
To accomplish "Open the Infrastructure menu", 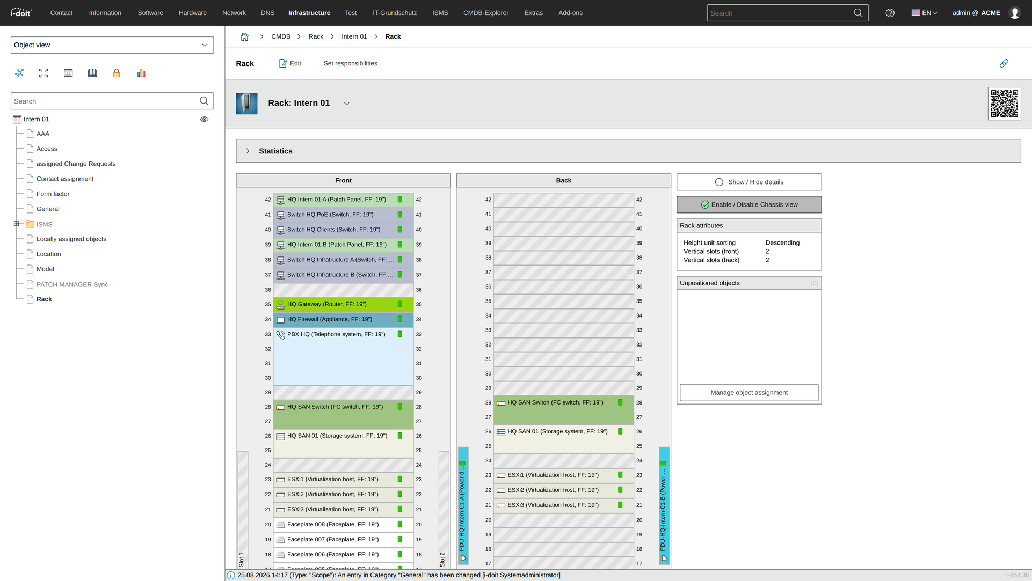I will click(x=309, y=13).
